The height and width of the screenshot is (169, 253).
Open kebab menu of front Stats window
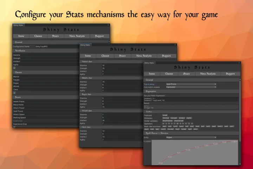coord(239,63)
